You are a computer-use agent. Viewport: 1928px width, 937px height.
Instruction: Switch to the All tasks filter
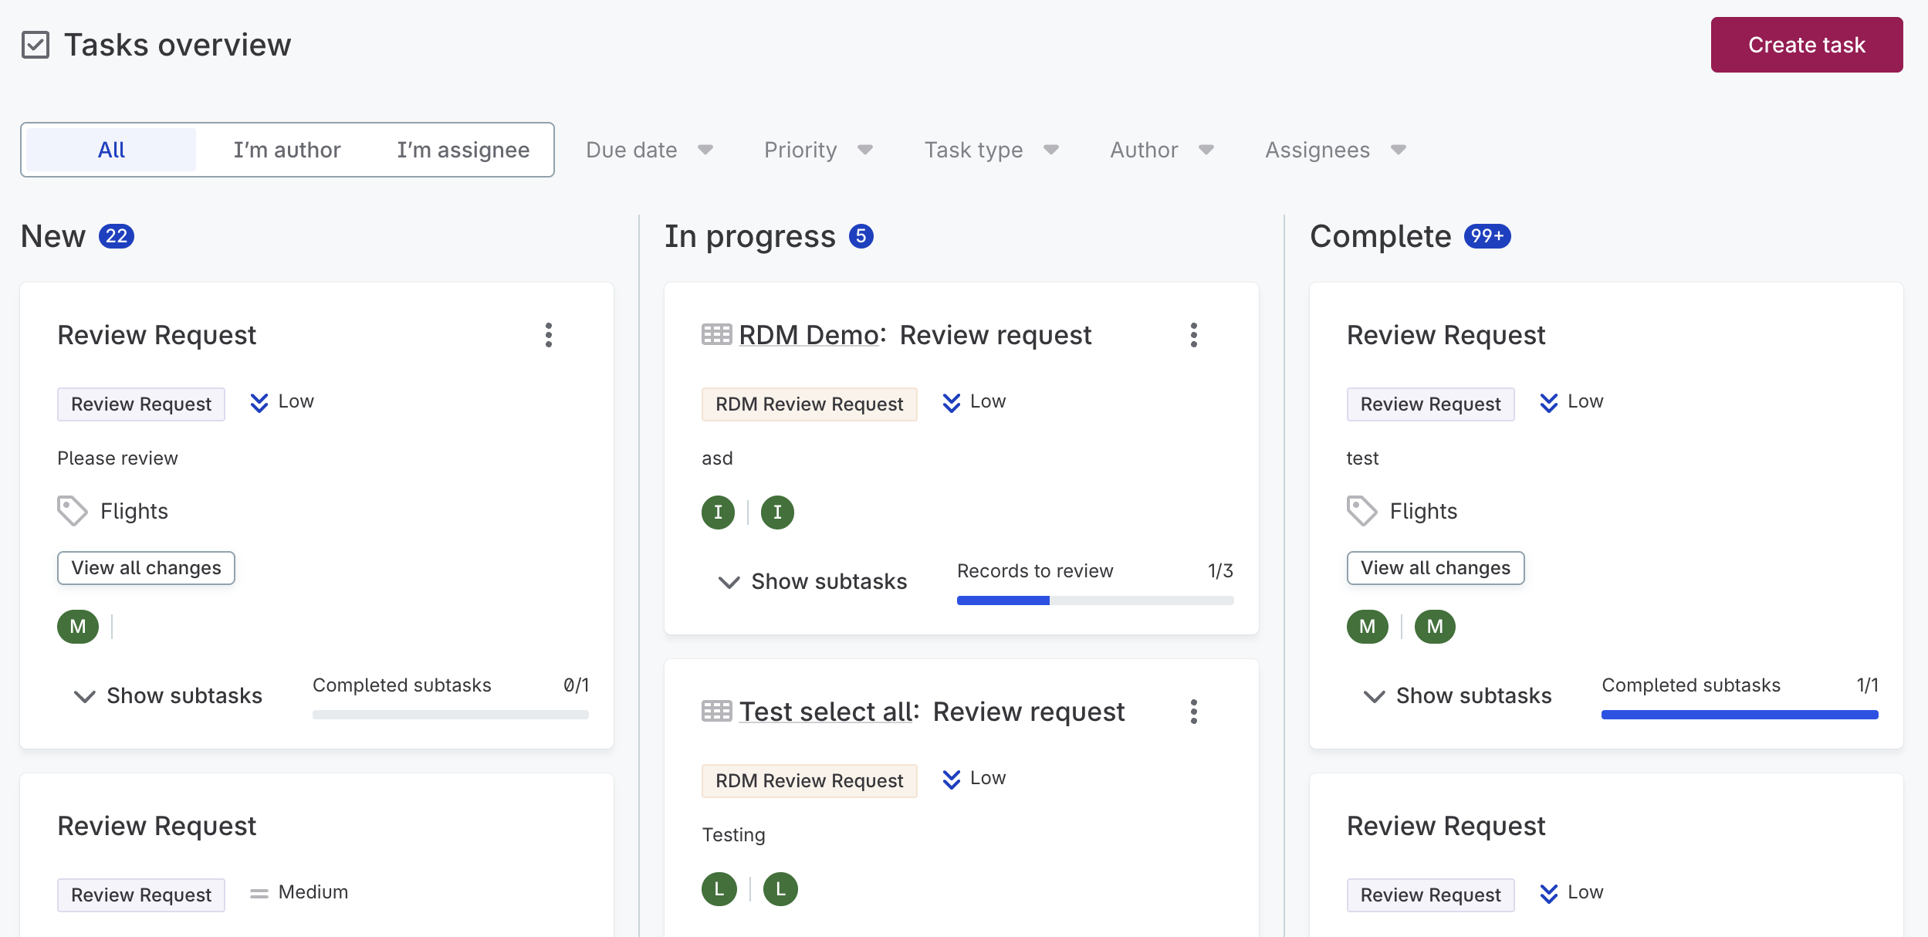click(x=111, y=150)
